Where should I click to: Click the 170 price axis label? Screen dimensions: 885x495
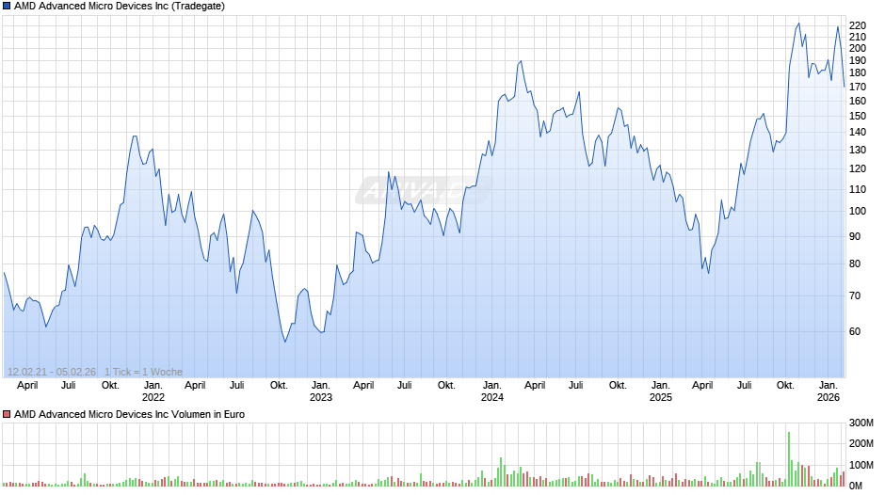tap(858, 87)
